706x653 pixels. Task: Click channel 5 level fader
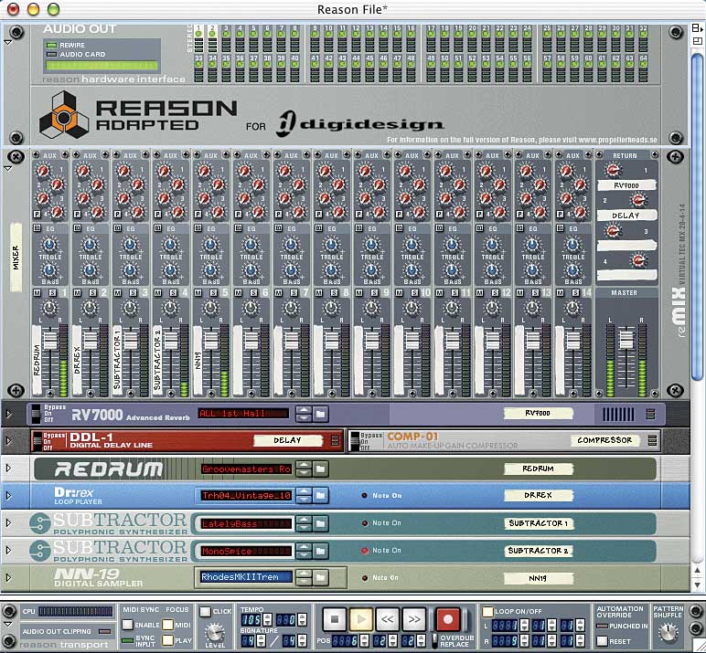210,342
